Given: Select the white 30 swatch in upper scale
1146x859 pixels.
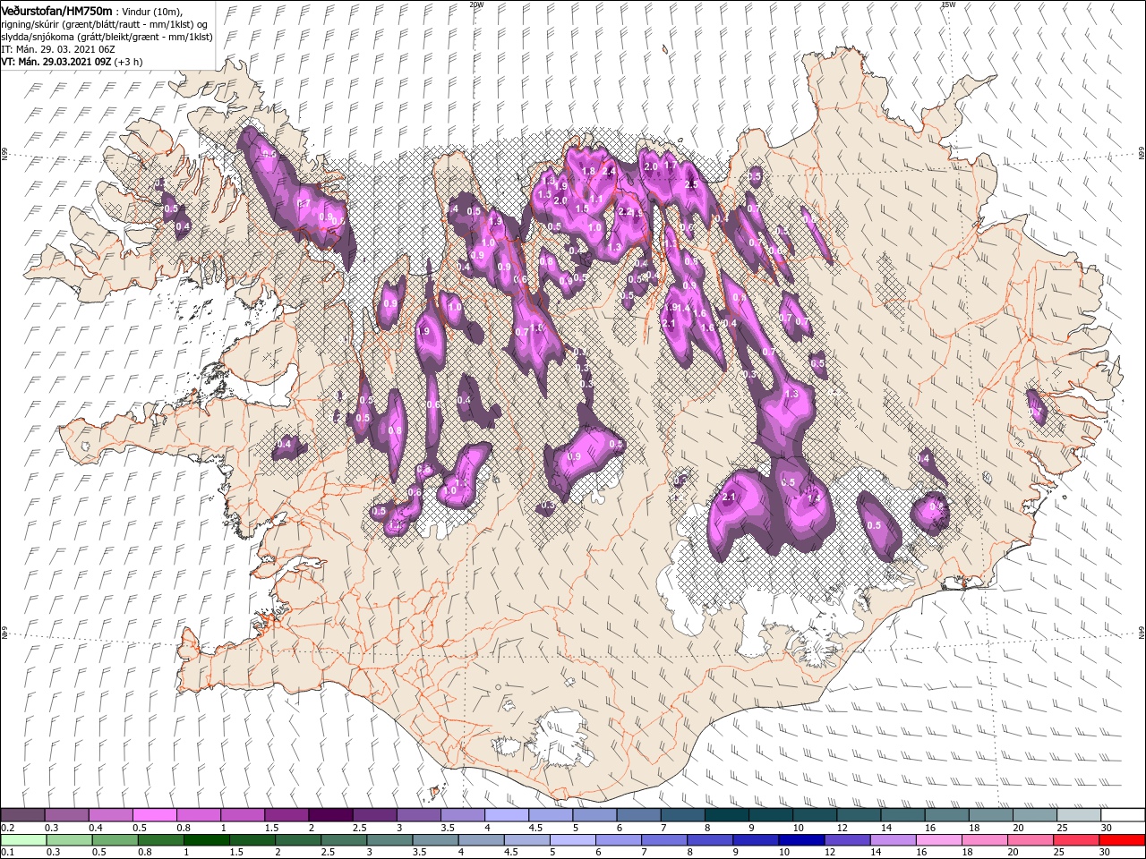Looking at the screenshot, I should pos(1123,815).
